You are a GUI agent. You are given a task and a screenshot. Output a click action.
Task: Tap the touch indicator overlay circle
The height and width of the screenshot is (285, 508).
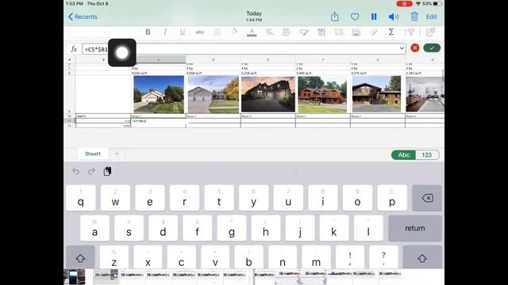coord(122,53)
